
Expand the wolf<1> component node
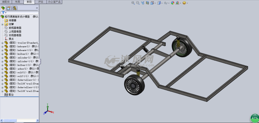pos(2,73)
